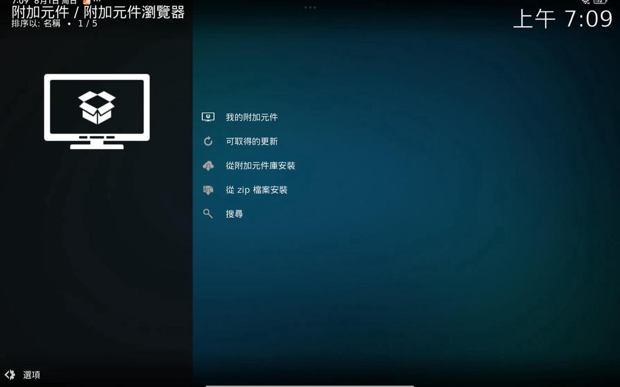Viewport: 620px width, 387px height.
Task: Click the 選項 button at bottom left
Action: tap(31, 374)
